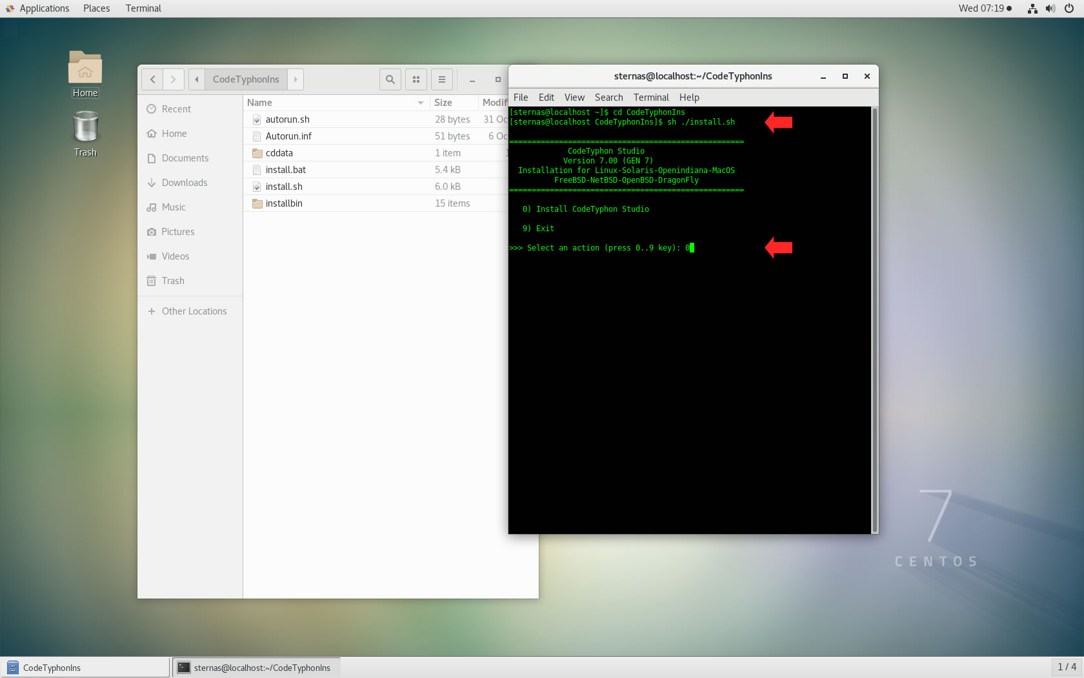Click the autorun.sh file icon
This screenshot has height=678, width=1084.
tap(257, 119)
